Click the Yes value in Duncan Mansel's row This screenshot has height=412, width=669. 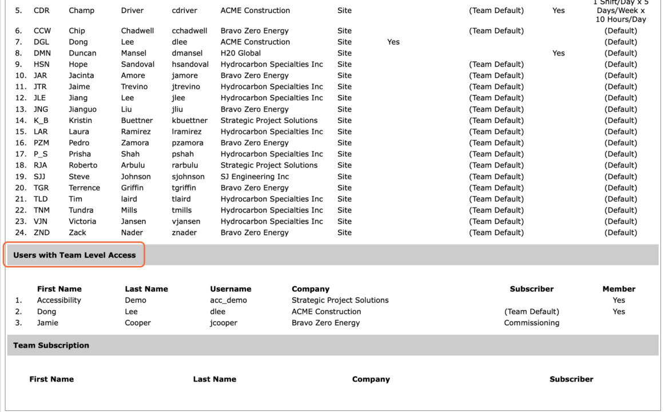(558, 53)
